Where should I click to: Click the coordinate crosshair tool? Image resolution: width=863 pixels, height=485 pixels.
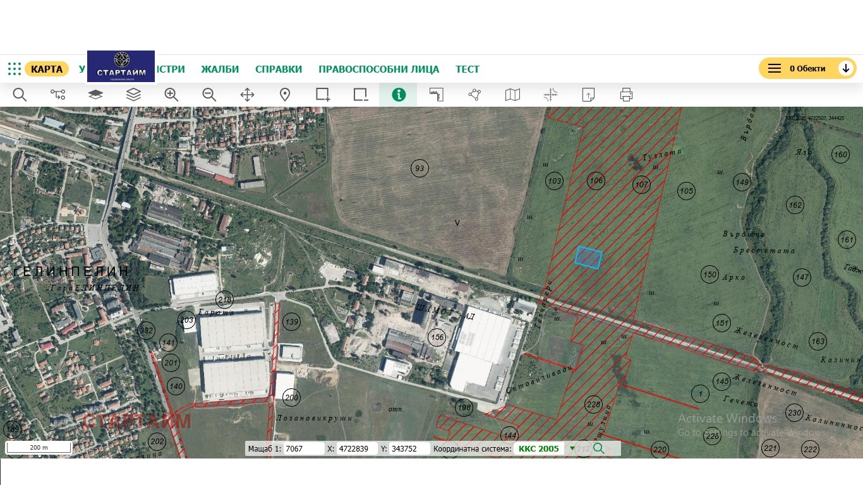coord(550,95)
